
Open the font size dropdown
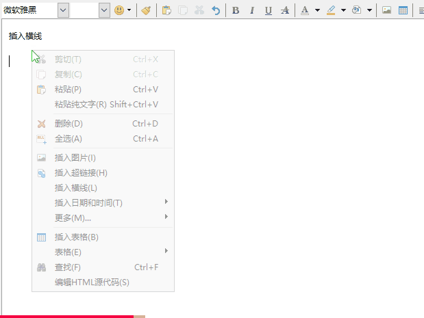tap(104, 10)
